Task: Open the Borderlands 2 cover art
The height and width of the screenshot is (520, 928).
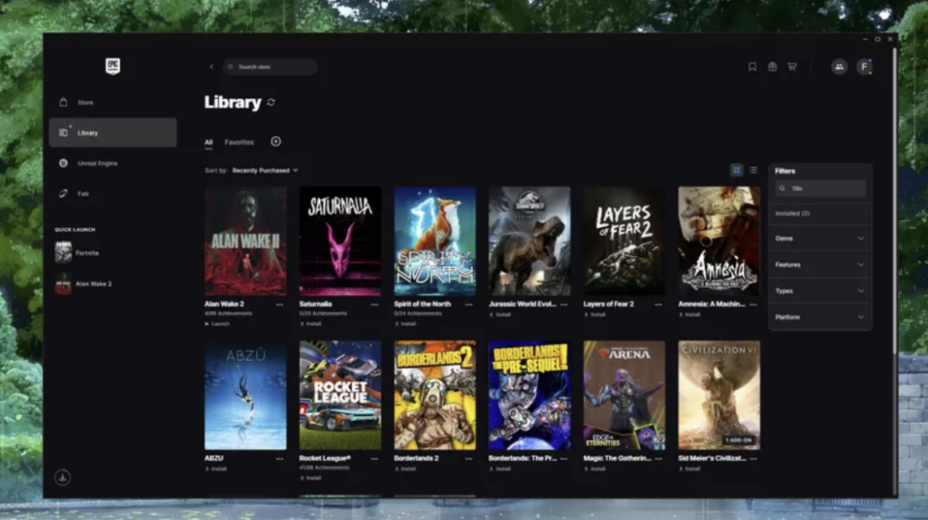Action: [435, 394]
